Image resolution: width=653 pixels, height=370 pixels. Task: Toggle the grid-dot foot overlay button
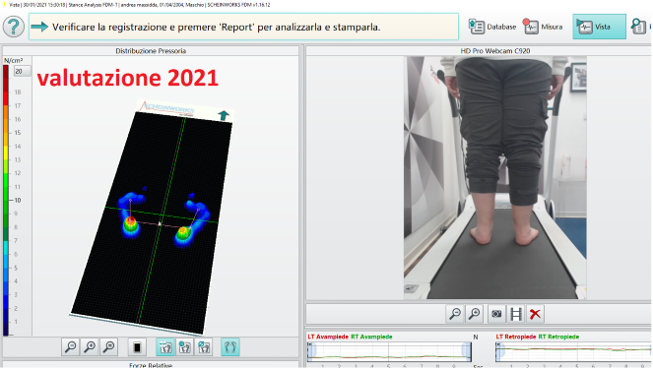click(184, 346)
